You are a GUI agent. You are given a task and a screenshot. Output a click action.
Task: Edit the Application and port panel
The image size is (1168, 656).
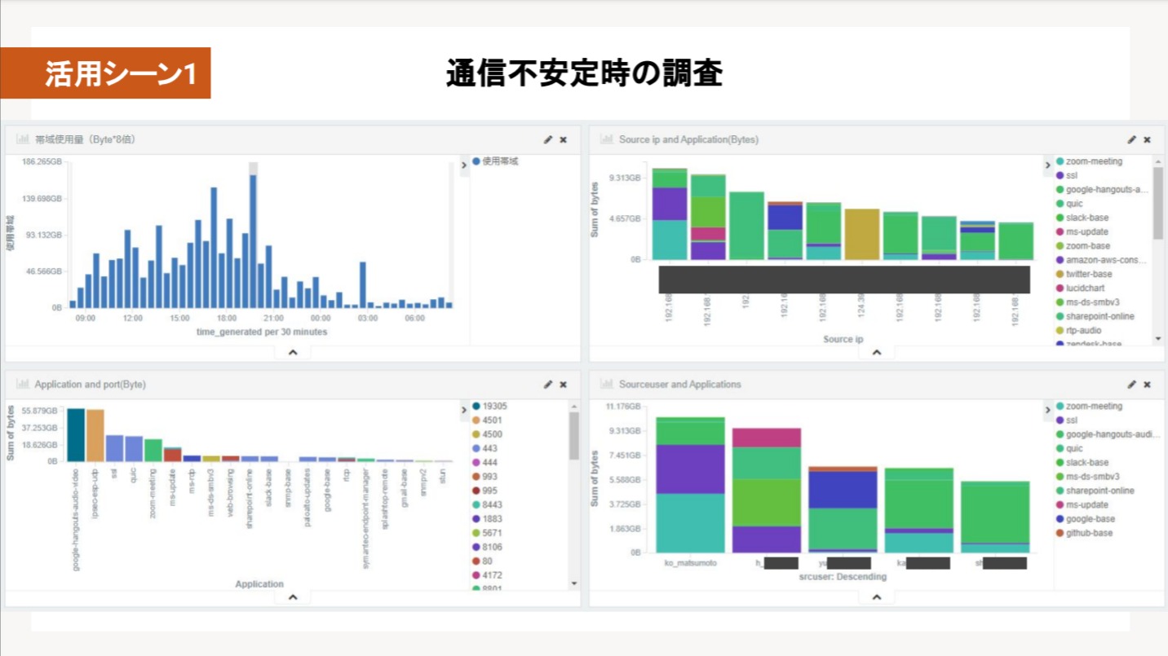coord(548,385)
